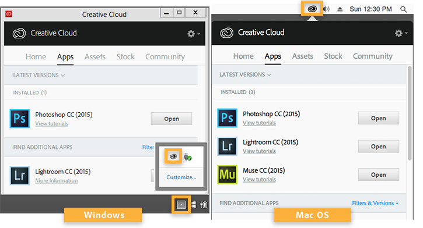Click Customize... in the tray popup
The width and height of the screenshot is (423, 228).
click(181, 177)
